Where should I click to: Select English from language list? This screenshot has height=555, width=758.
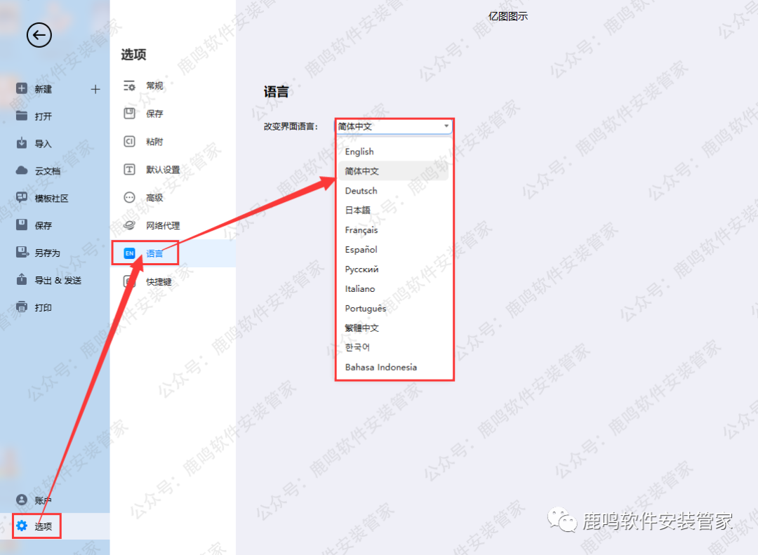pyautogui.click(x=359, y=152)
